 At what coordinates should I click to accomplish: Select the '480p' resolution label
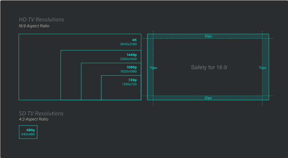pos(30,130)
